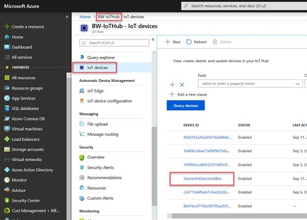307x220 pixels.
Task: Focus the hub menu Search box
Action: tap(114, 43)
